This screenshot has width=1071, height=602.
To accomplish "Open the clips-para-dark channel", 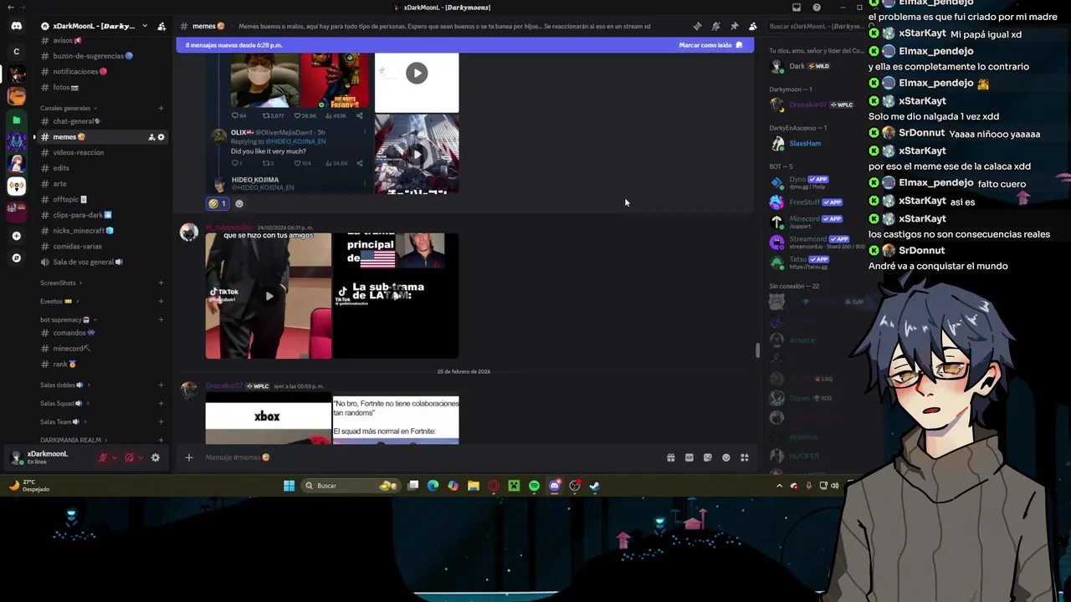I will [x=102, y=215].
